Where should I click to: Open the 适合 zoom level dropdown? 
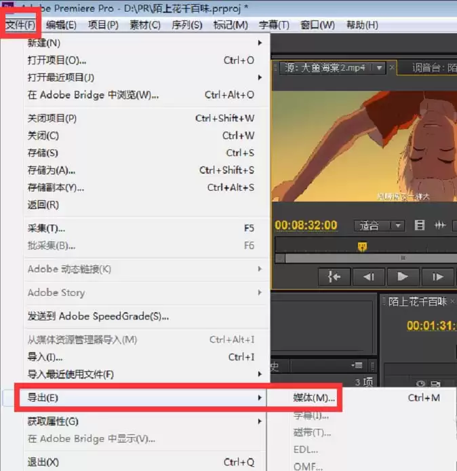coord(379,225)
